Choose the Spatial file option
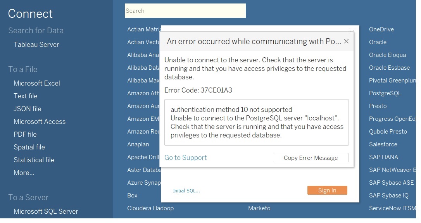421x223 pixels. click(29, 147)
